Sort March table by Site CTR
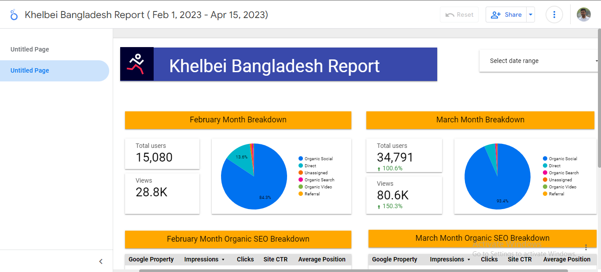 520,260
